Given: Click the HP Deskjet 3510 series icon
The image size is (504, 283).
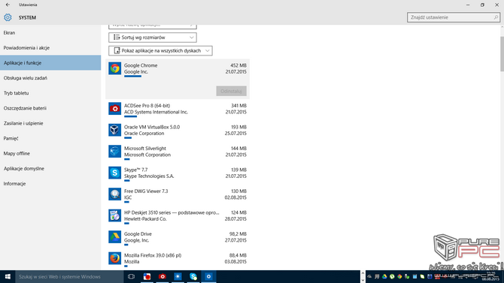Looking at the screenshot, I should click(x=115, y=215).
